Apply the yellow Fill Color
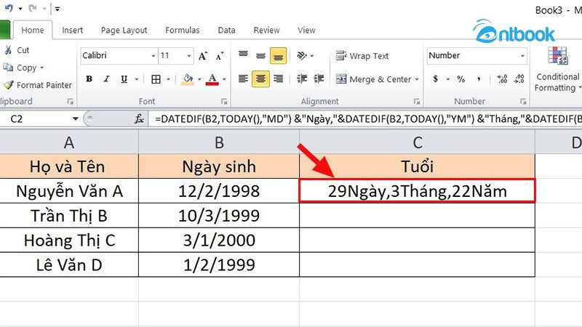 coord(188,79)
